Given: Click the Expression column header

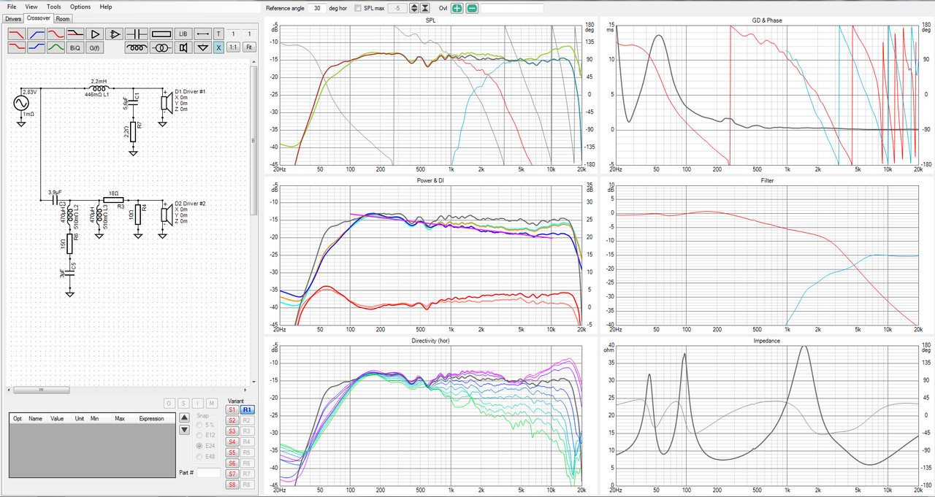Looking at the screenshot, I should (152, 419).
